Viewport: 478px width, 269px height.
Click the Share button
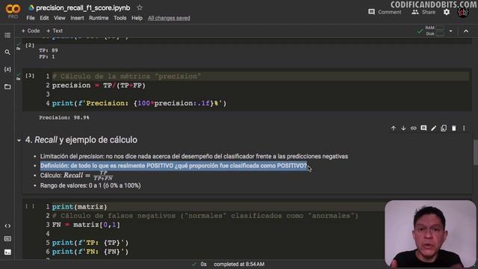(423, 12)
